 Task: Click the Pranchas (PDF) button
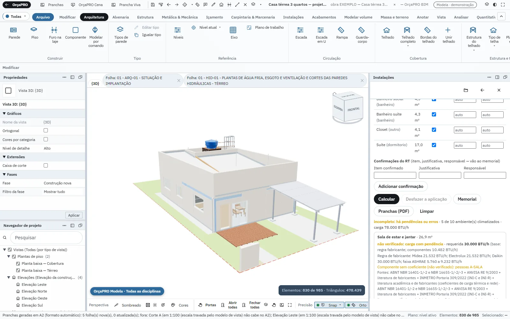394,211
